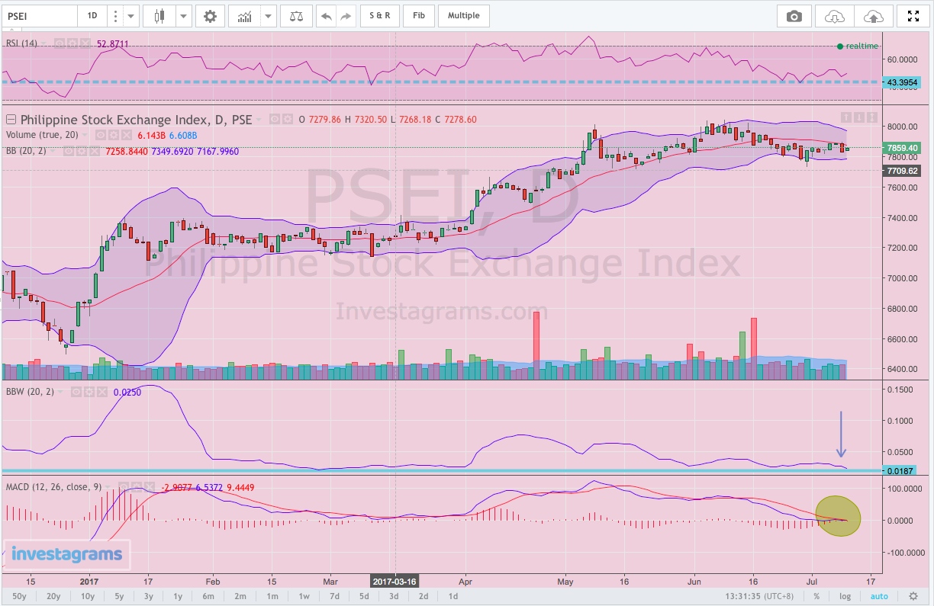Image resolution: width=934 pixels, height=606 pixels.
Task: Select the 6m date range
Action: (x=208, y=596)
